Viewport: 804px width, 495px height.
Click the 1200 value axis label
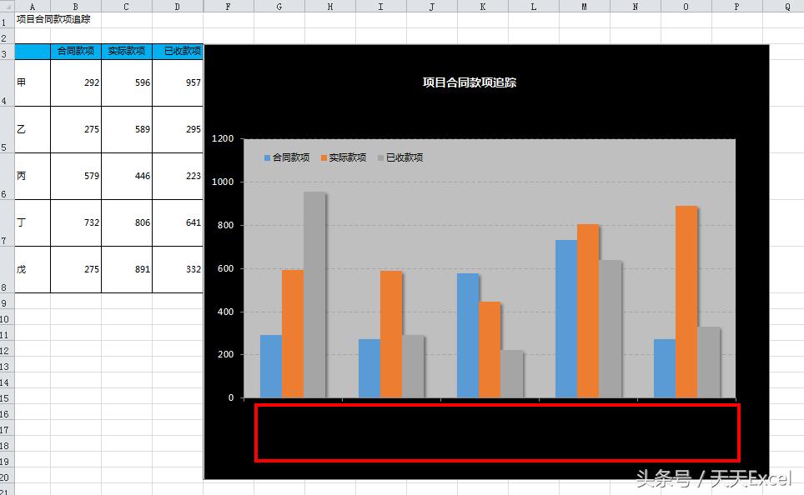coord(223,137)
